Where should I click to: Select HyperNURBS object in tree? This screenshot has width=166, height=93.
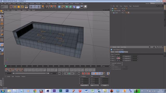(117, 11)
